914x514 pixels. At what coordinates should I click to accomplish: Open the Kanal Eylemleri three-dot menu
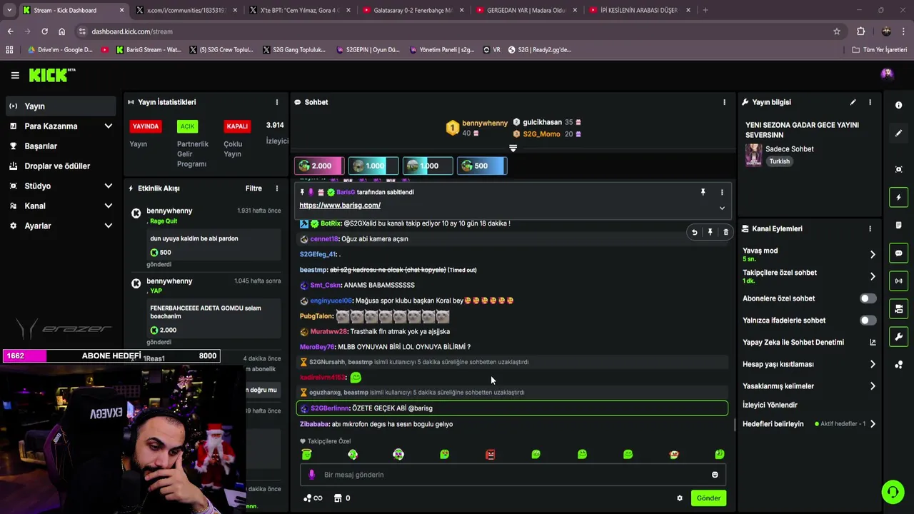870,228
